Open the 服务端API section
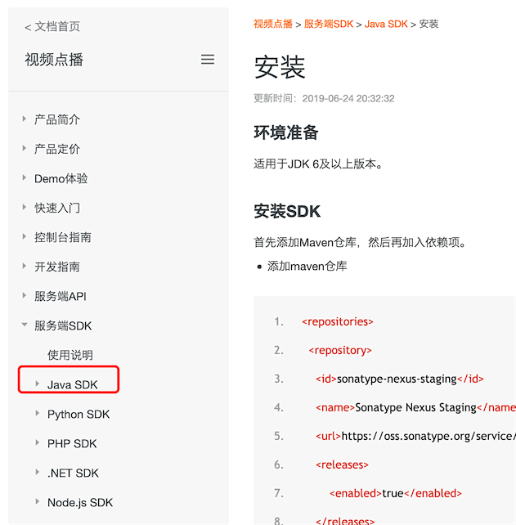Image resolution: width=516 pixels, height=525 pixels. tap(60, 296)
